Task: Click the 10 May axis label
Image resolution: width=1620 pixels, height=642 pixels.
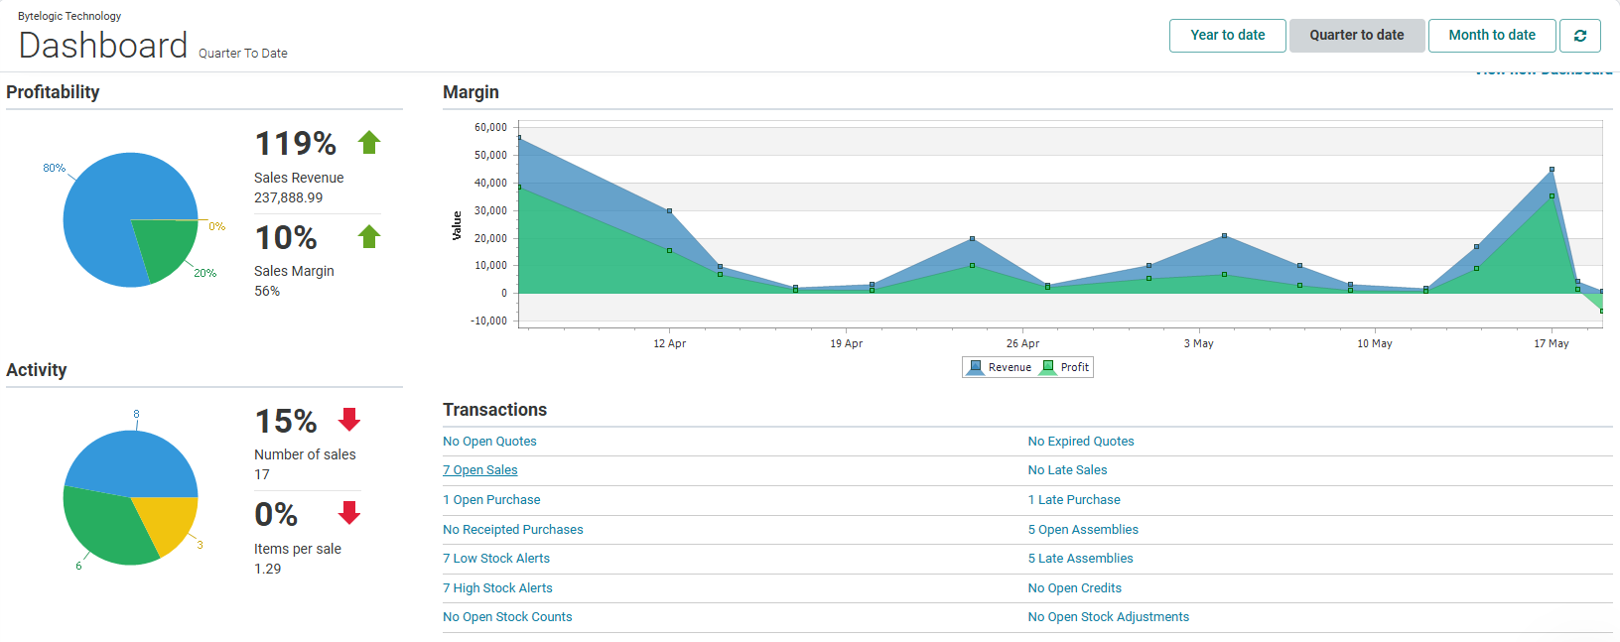Action: coord(1375,343)
